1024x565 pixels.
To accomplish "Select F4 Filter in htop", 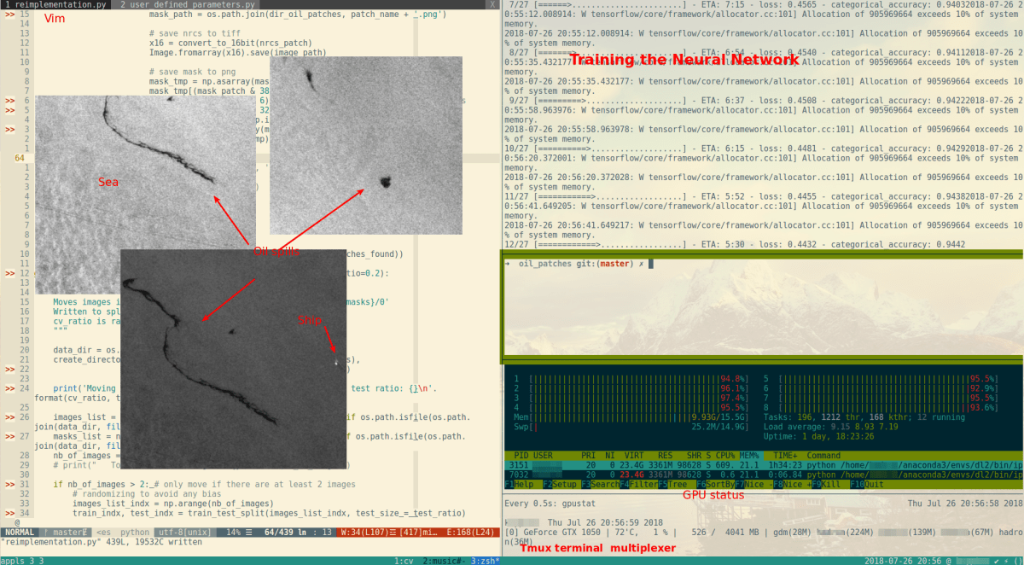I will [637, 484].
